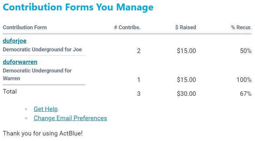The image size is (255, 141).
Task: Click the 50% recurring value for duforjoe
Action: tap(246, 51)
